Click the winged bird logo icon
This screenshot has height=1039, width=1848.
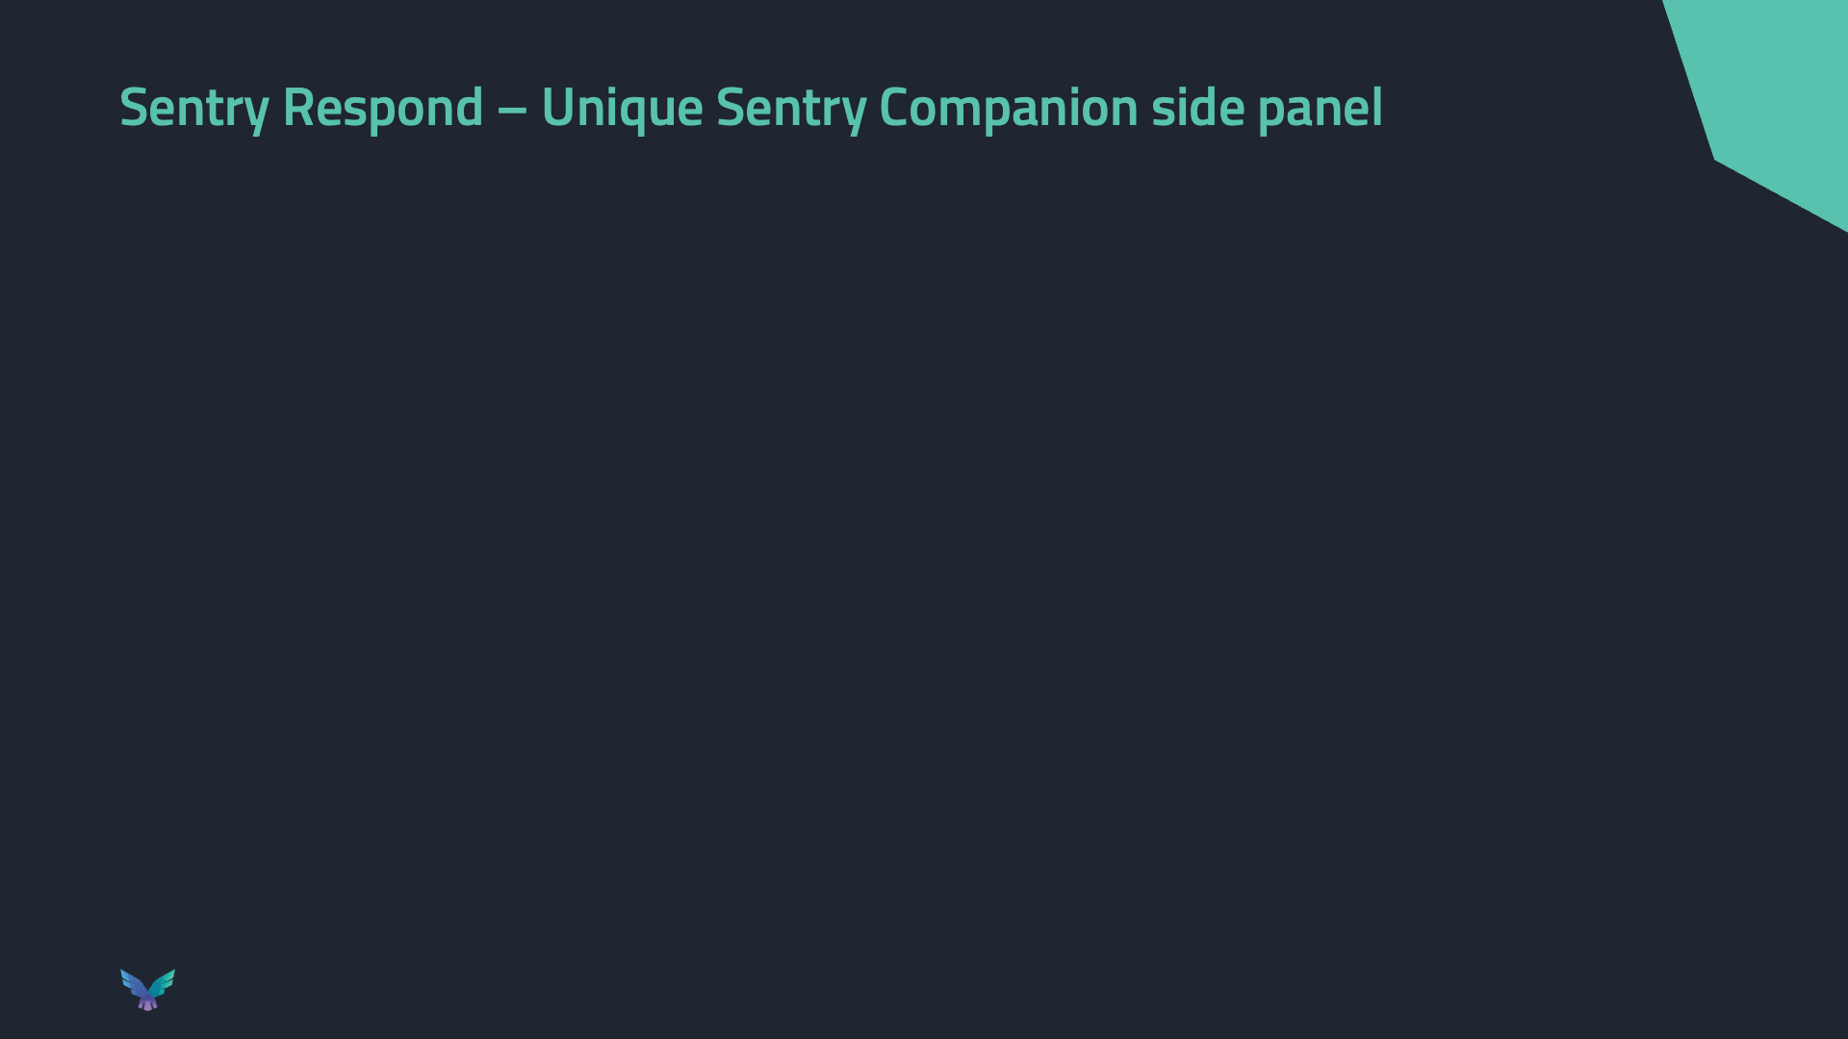[147, 989]
